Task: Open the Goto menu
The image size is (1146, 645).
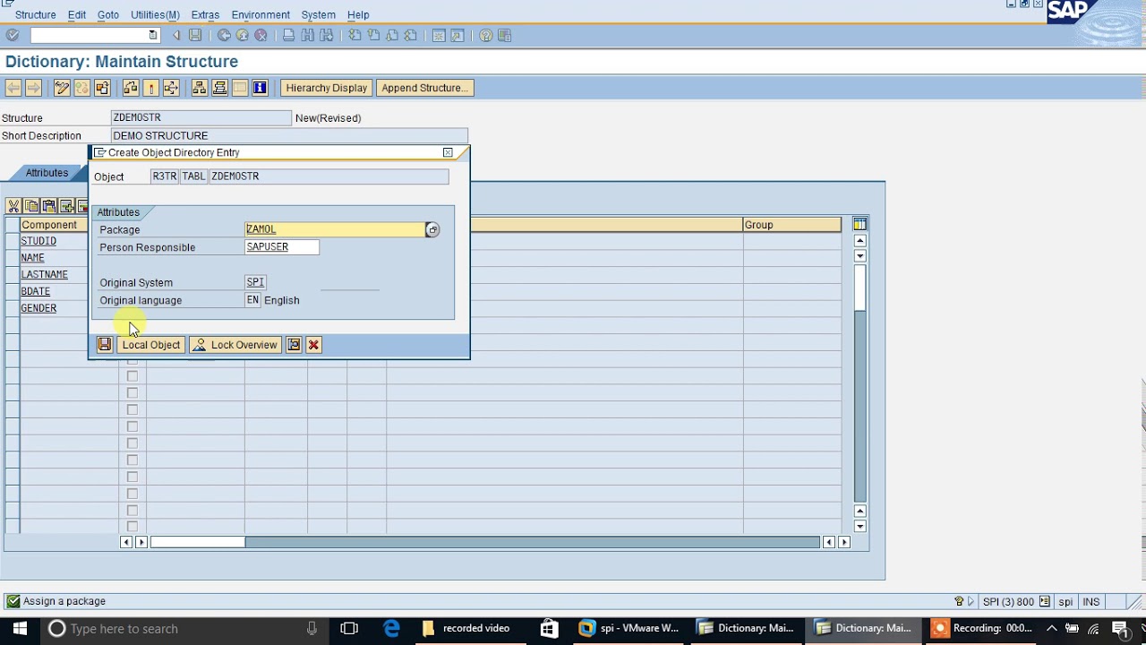Action: [x=108, y=14]
